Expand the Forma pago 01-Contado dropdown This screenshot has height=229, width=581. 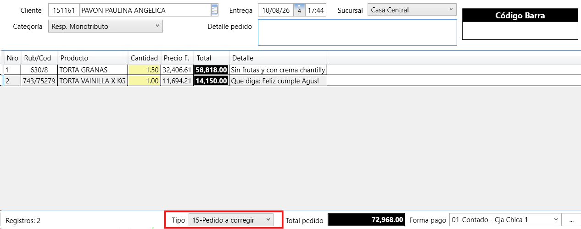[x=505, y=220]
